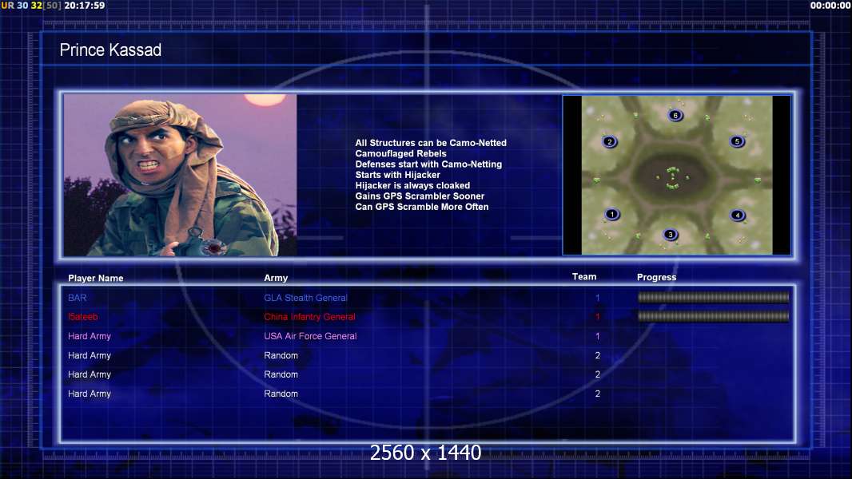Click the Progress column header
Viewport: 852px width, 479px height.
pyautogui.click(x=656, y=277)
